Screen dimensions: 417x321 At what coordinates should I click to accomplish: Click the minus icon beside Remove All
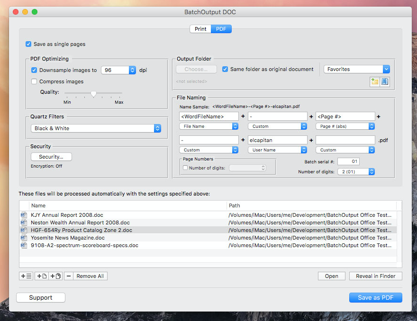[69, 276]
